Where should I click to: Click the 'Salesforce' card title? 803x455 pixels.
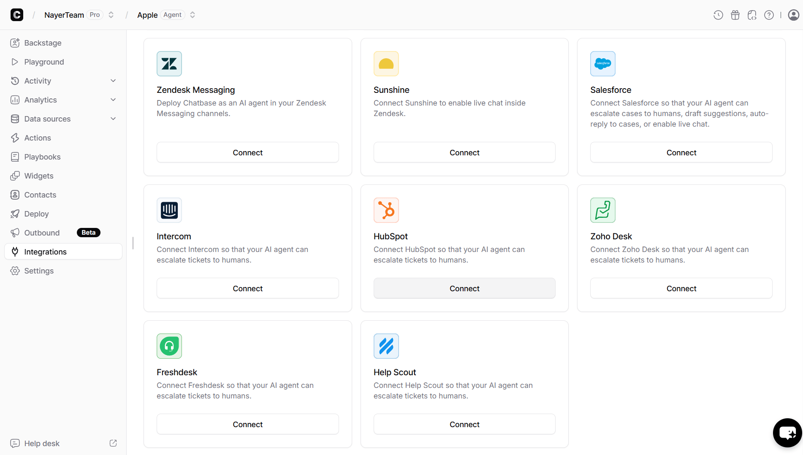coord(610,90)
